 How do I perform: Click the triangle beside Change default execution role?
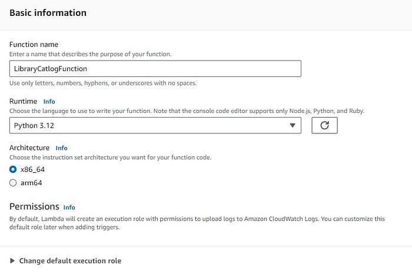12,260
